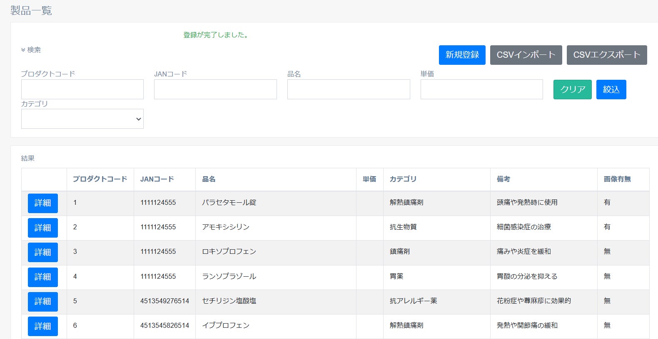Click into the 単価 search field

481,89
